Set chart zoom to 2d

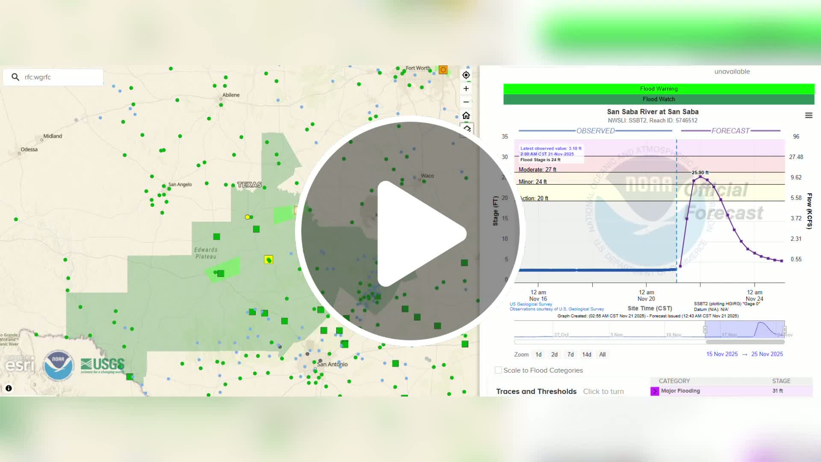(x=554, y=354)
